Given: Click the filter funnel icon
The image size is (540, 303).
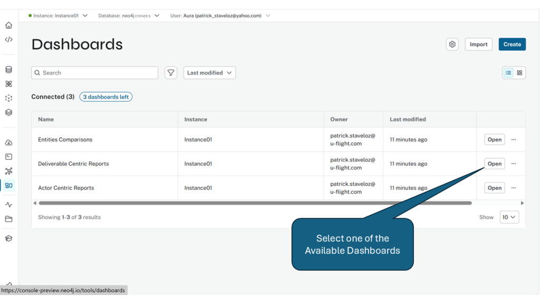Looking at the screenshot, I should [x=171, y=73].
